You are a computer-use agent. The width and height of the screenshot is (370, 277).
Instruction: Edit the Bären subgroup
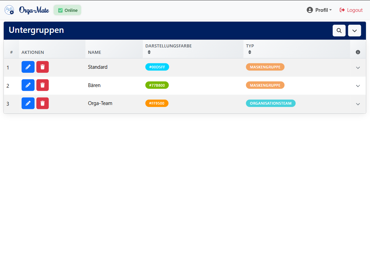28,85
